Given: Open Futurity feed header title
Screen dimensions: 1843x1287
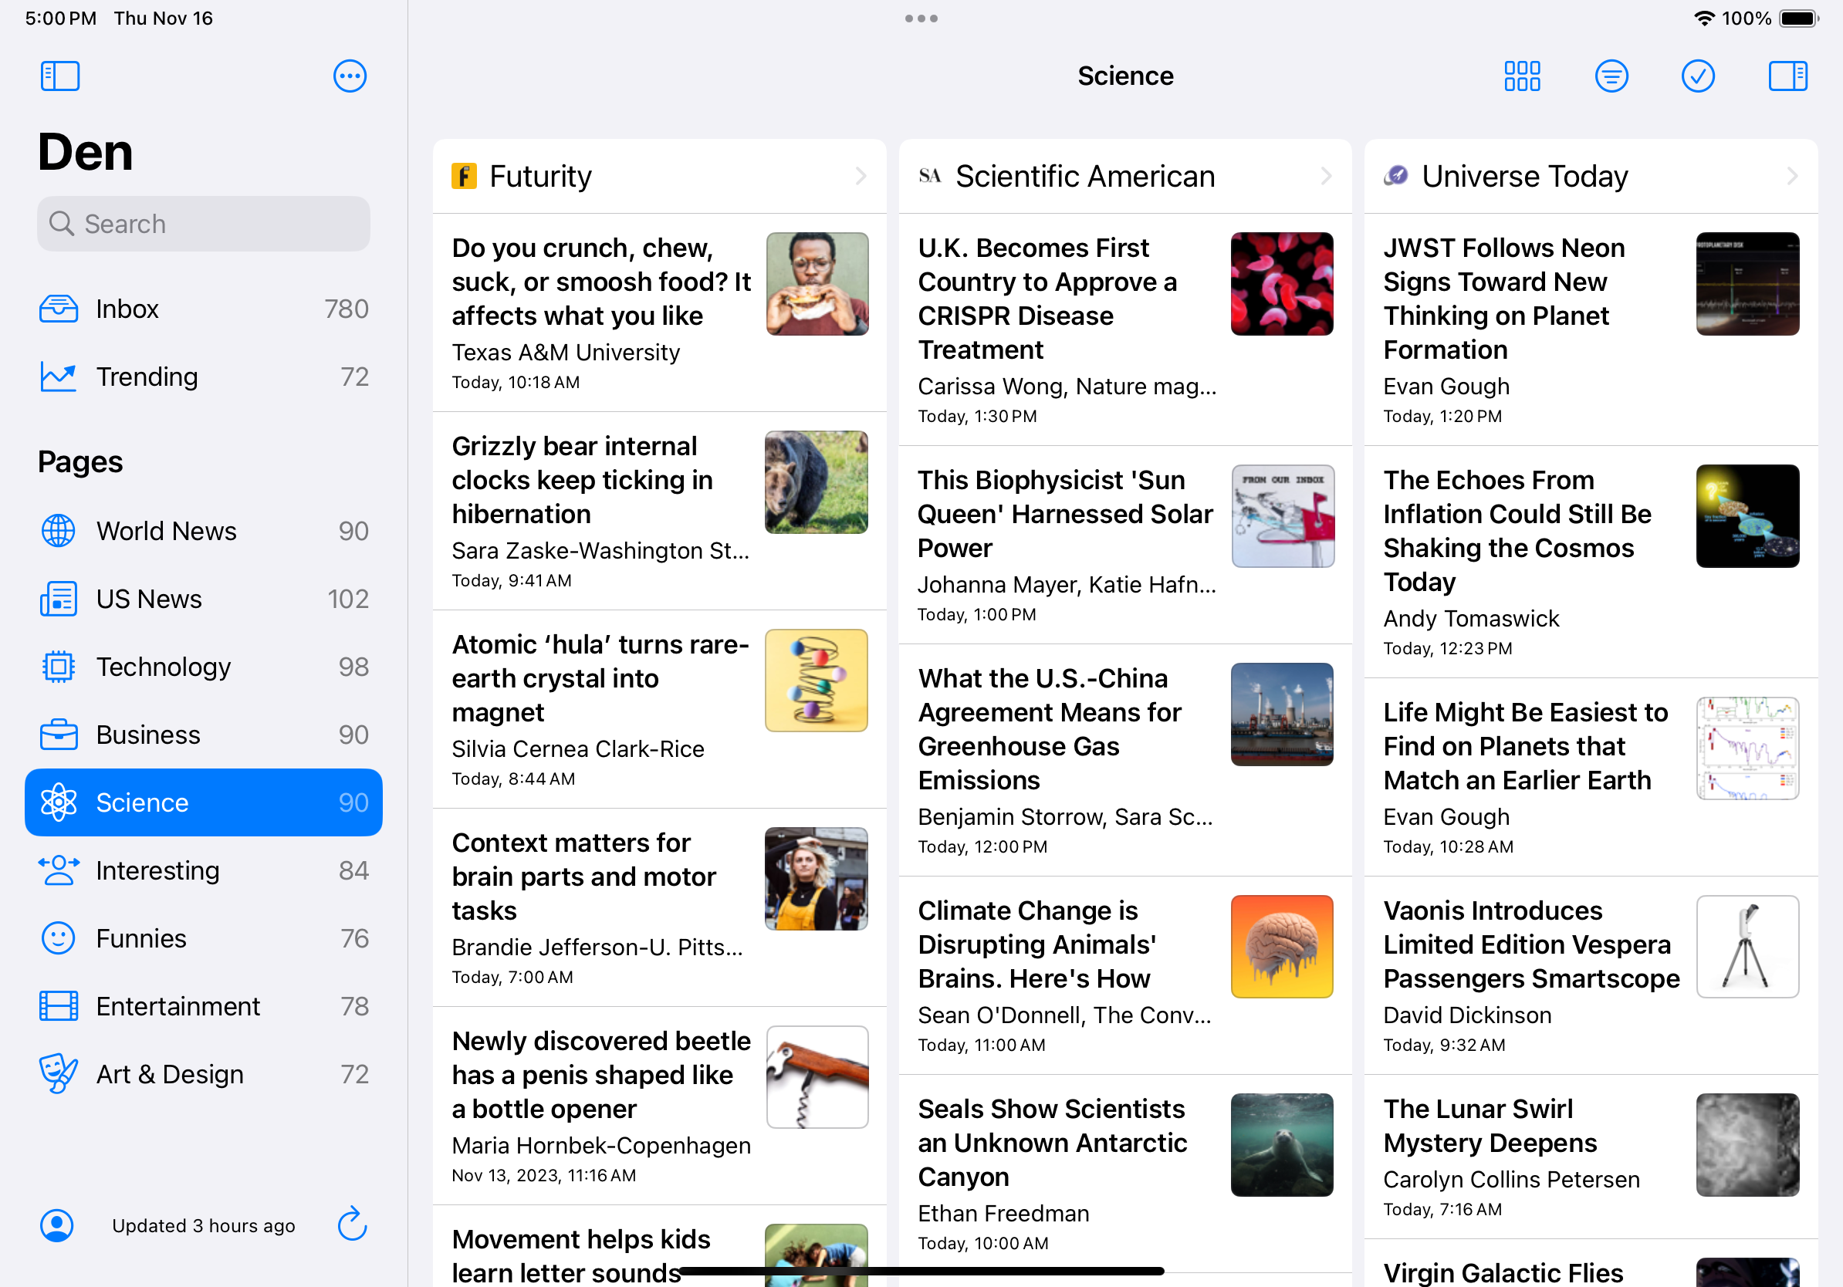Looking at the screenshot, I should [x=540, y=176].
